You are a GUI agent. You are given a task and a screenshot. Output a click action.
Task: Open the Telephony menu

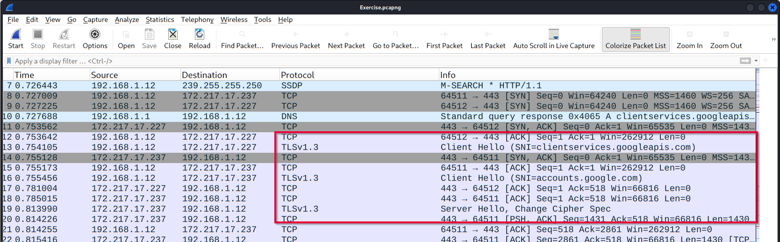(x=197, y=20)
